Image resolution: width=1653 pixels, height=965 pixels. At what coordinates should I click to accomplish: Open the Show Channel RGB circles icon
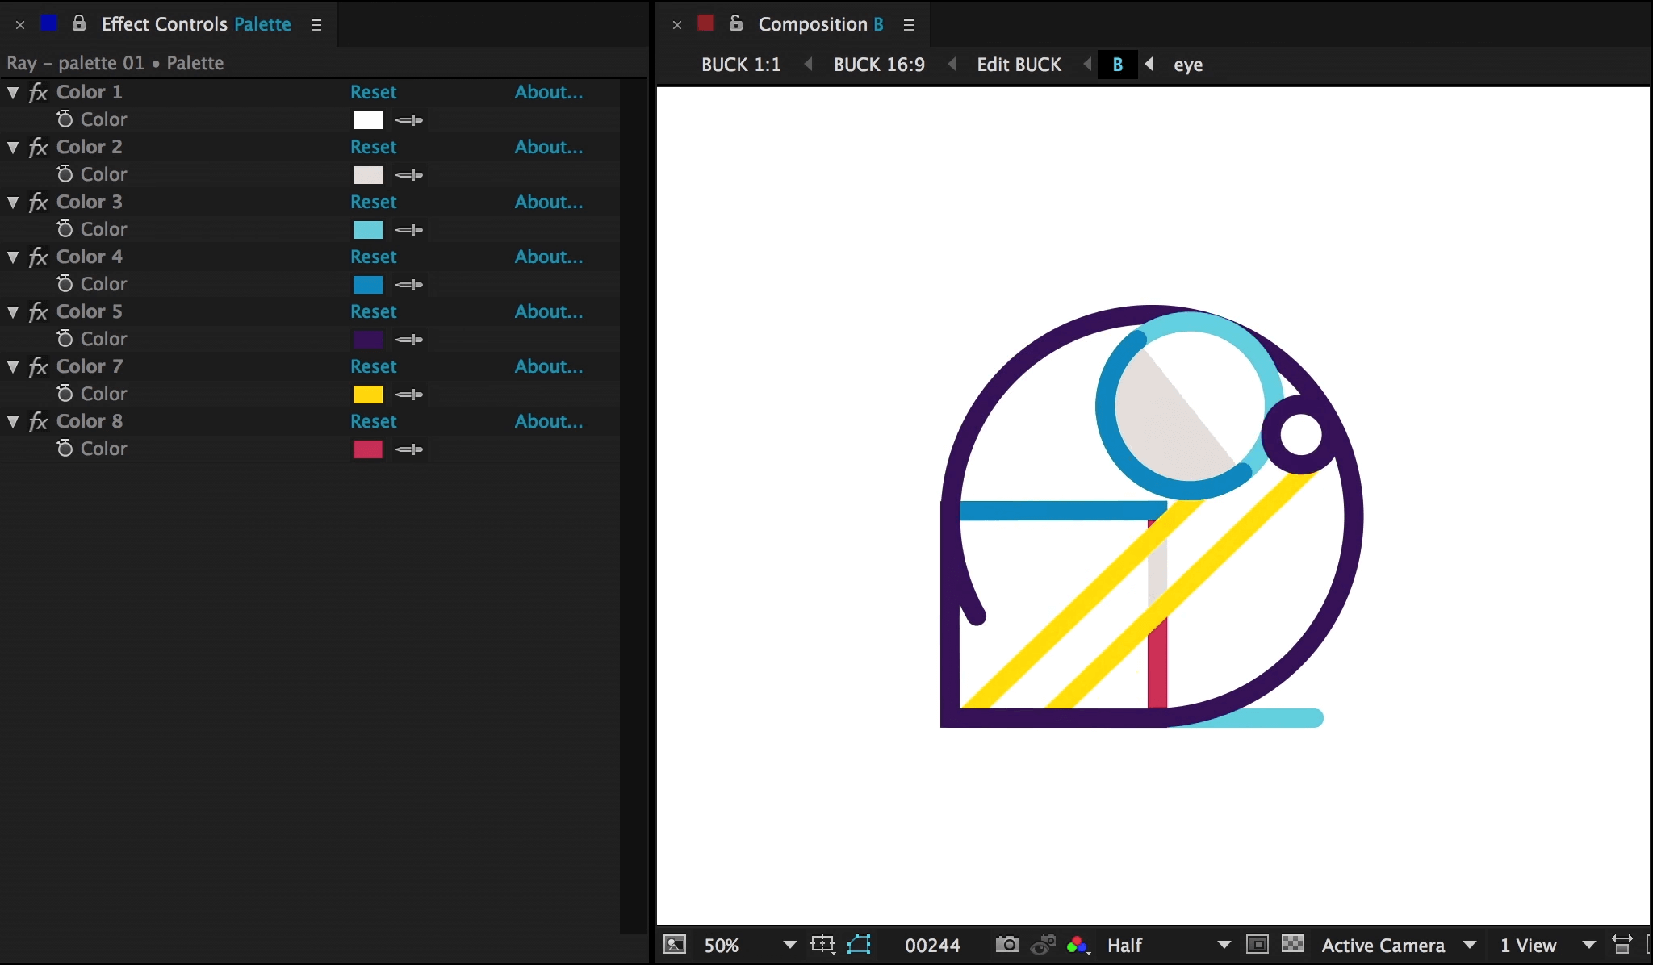pos(1078,945)
